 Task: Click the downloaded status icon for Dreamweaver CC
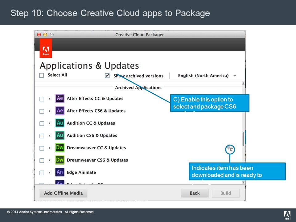tap(230, 149)
